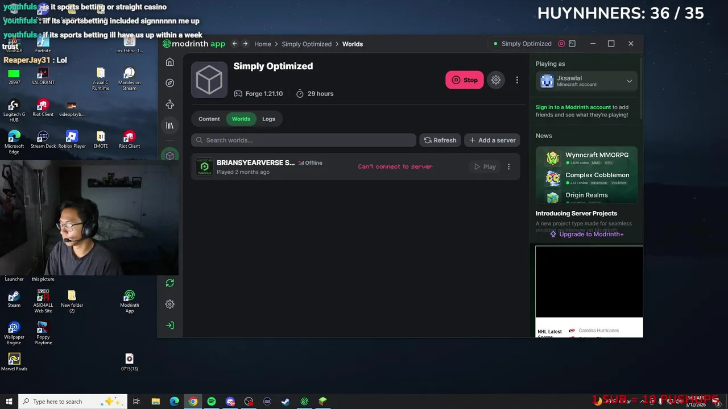The width and height of the screenshot is (728, 409).
Task: Click Upgrade to Modrinth+ link
Action: [x=586, y=234]
